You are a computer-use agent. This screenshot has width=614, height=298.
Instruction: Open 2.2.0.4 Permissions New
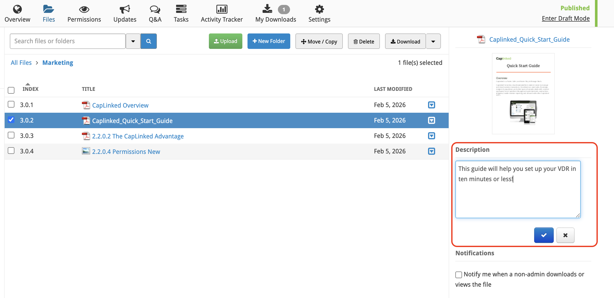click(126, 152)
